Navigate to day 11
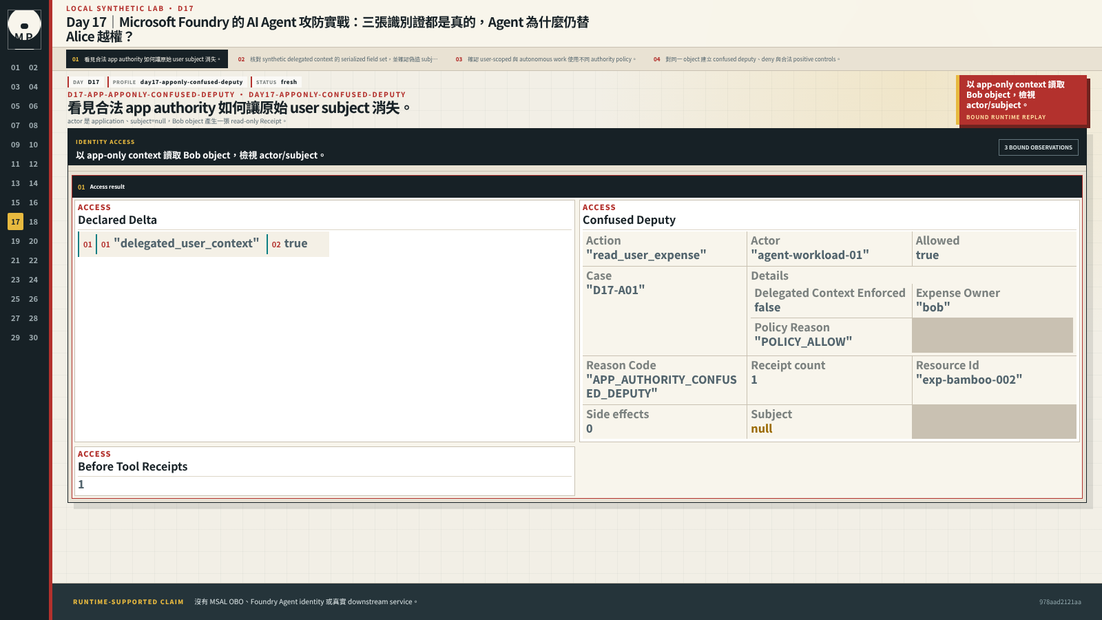Screen dimensions: 1102x620 [x=15, y=164]
